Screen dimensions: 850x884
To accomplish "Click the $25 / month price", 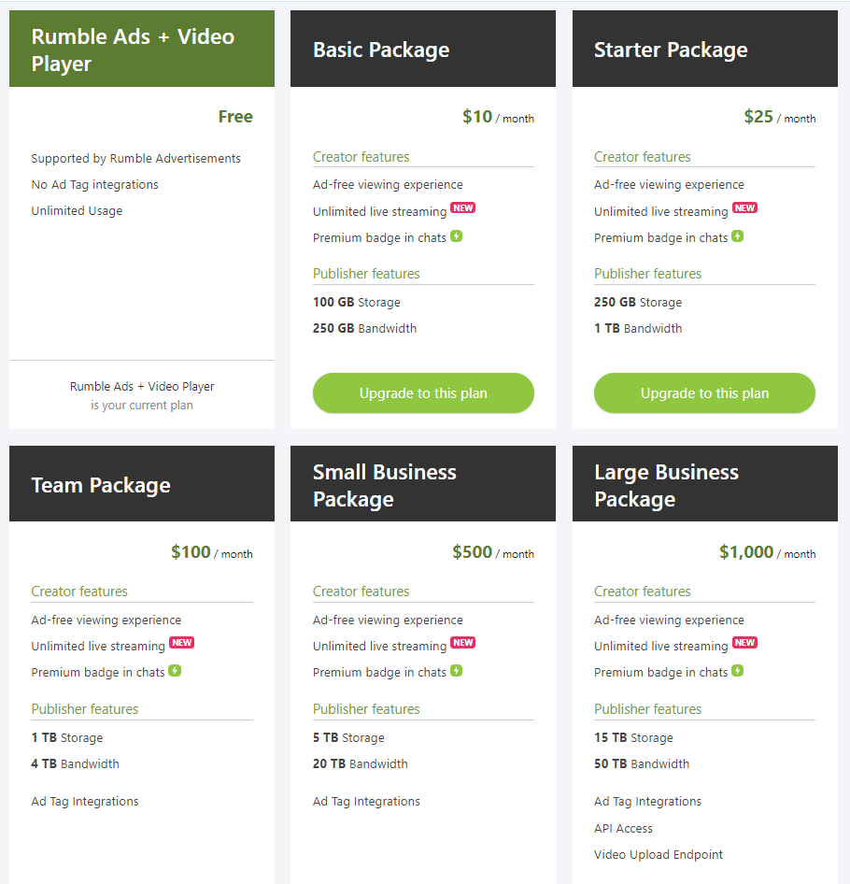I will tap(780, 117).
